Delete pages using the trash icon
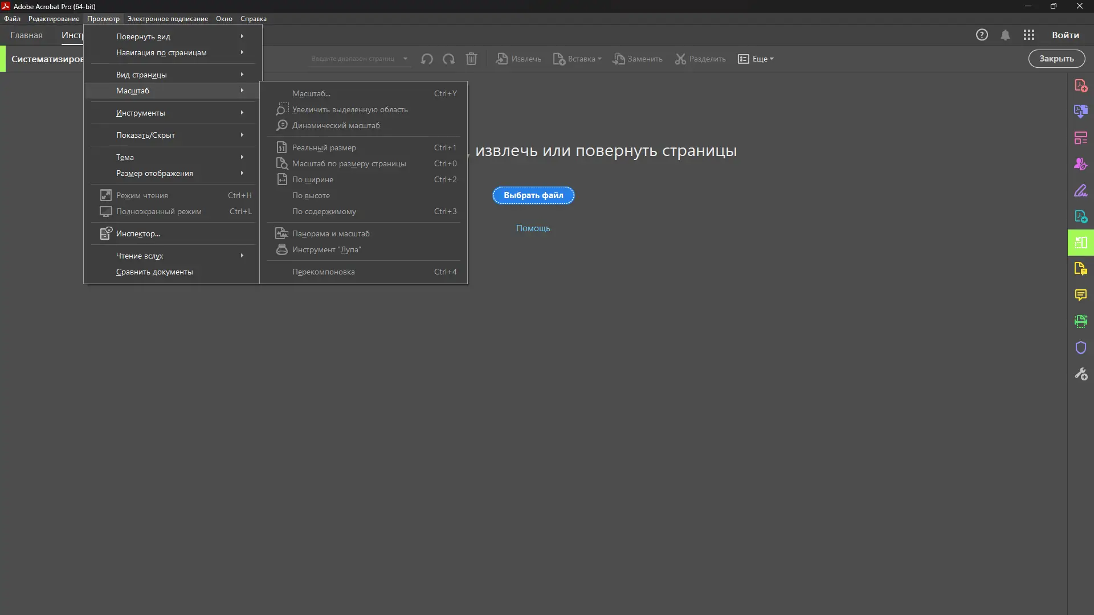This screenshot has height=615, width=1094. pyautogui.click(x=471, y=59)
